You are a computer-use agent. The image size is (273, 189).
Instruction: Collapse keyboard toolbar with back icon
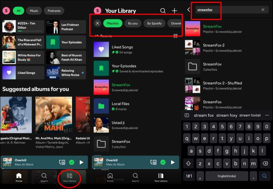click(187, 115)
